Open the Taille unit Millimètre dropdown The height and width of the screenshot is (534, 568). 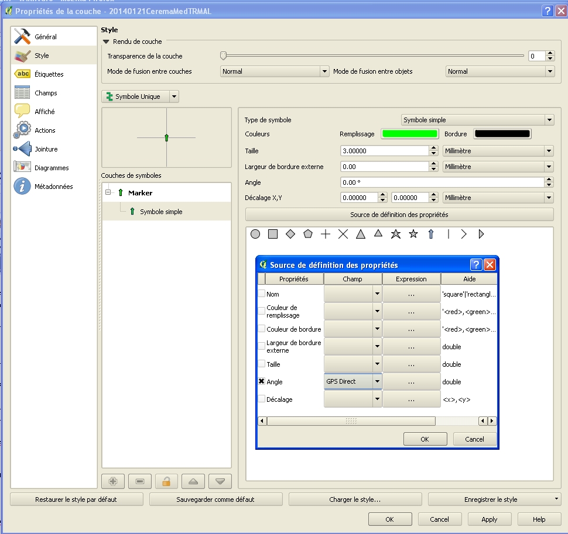[x=498, y=151]
